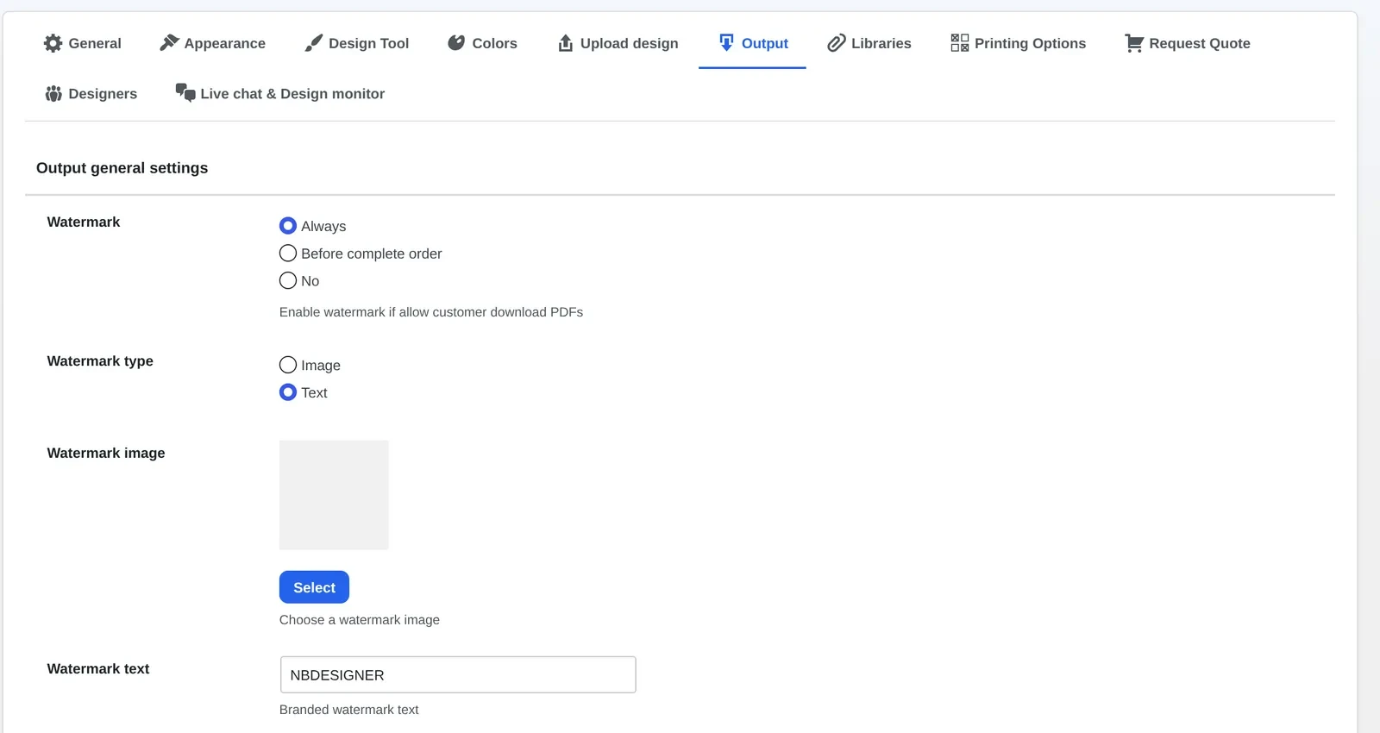Click the Request Quote cart icon

(1134, 43)
